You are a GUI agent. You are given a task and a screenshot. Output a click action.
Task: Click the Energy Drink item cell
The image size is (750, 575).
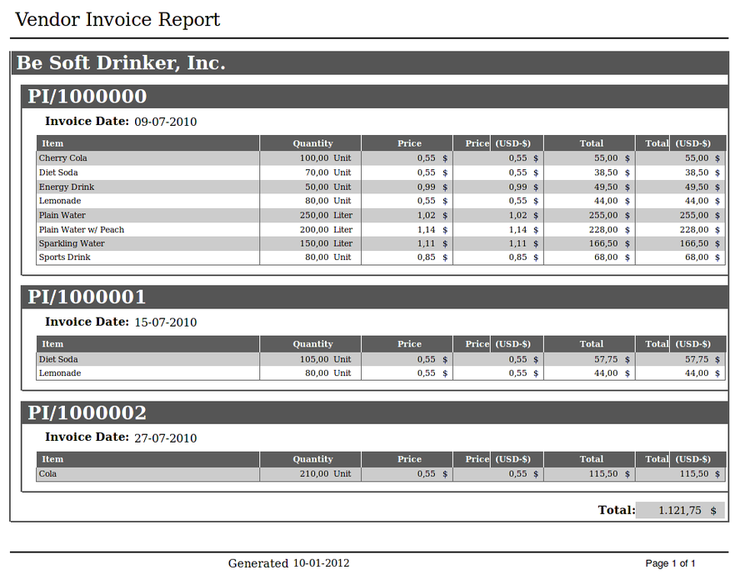[x=67, y=187]
